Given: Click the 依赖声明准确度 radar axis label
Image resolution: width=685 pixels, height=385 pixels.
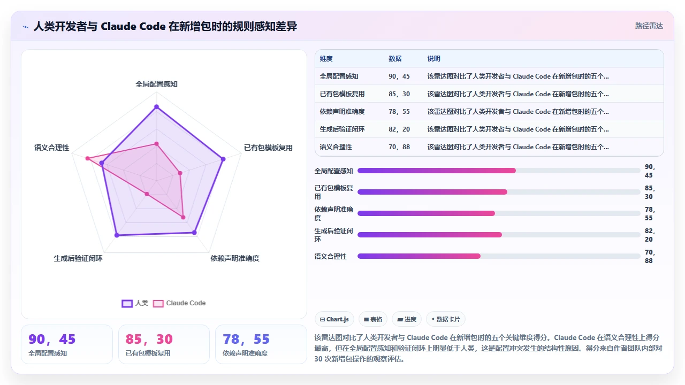Looking at the screenshot, I should click(x=235, y=258).
